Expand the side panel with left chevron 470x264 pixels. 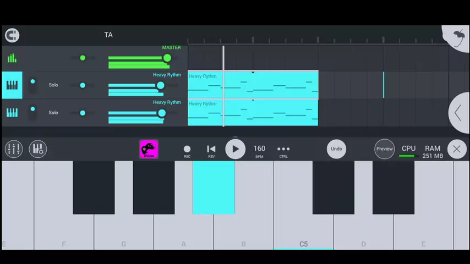coord(458,113)
